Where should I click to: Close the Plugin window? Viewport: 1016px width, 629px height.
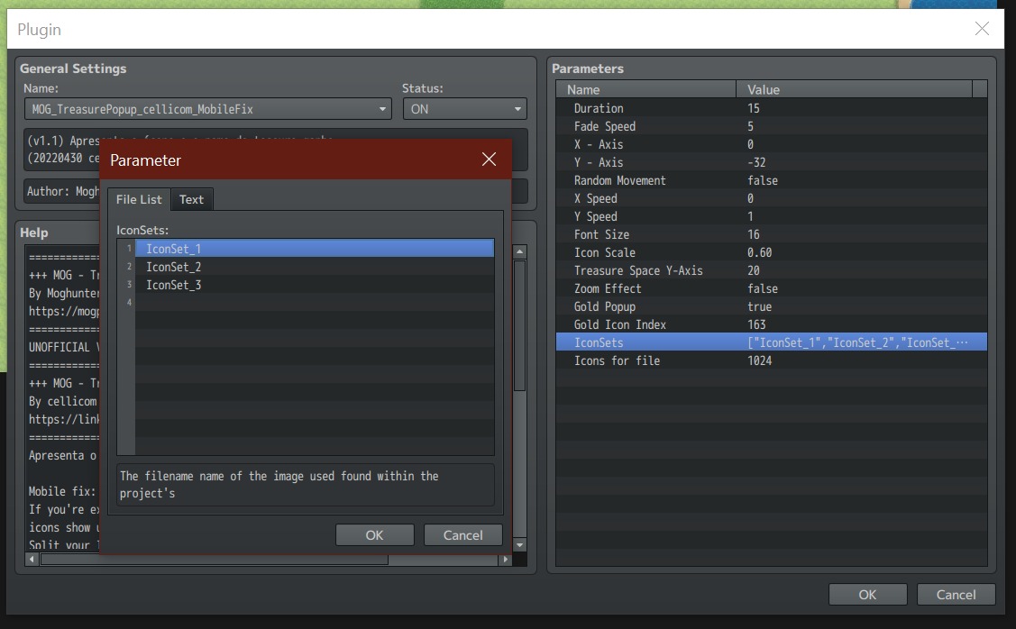[x=982, y=29]
